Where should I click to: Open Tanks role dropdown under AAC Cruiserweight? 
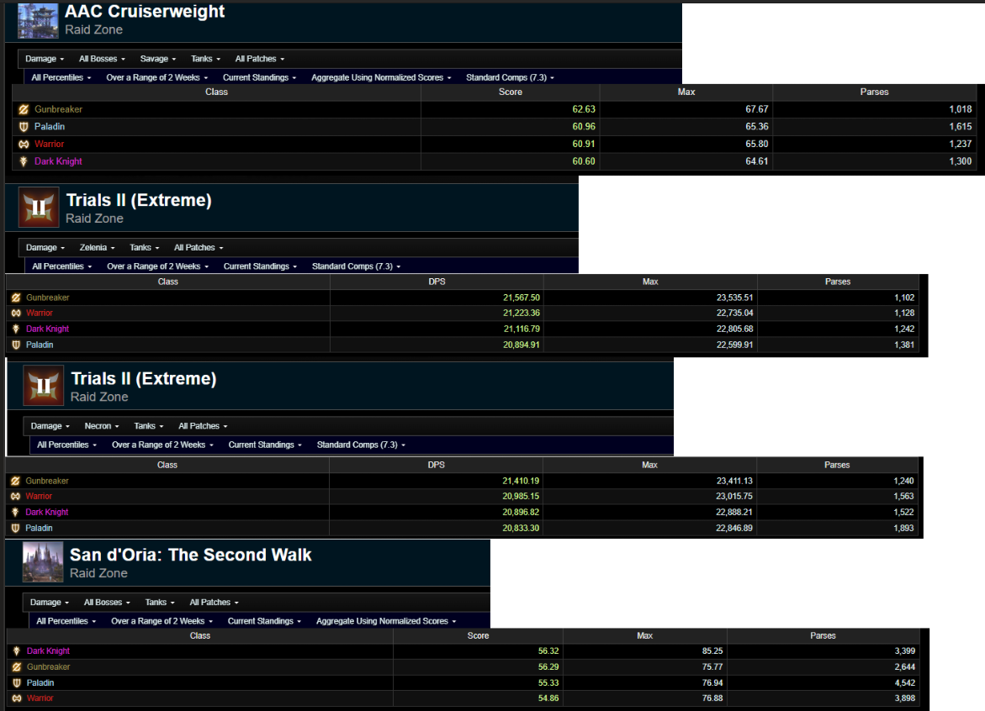coord(205,59)
